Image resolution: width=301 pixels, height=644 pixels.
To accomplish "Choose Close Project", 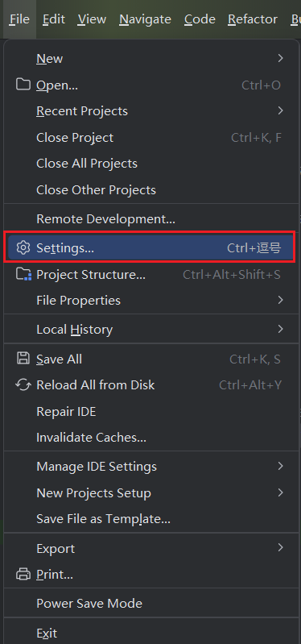I will tap(151, 137).
